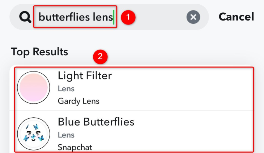Select the Light Filter result title

pos(85,75)
